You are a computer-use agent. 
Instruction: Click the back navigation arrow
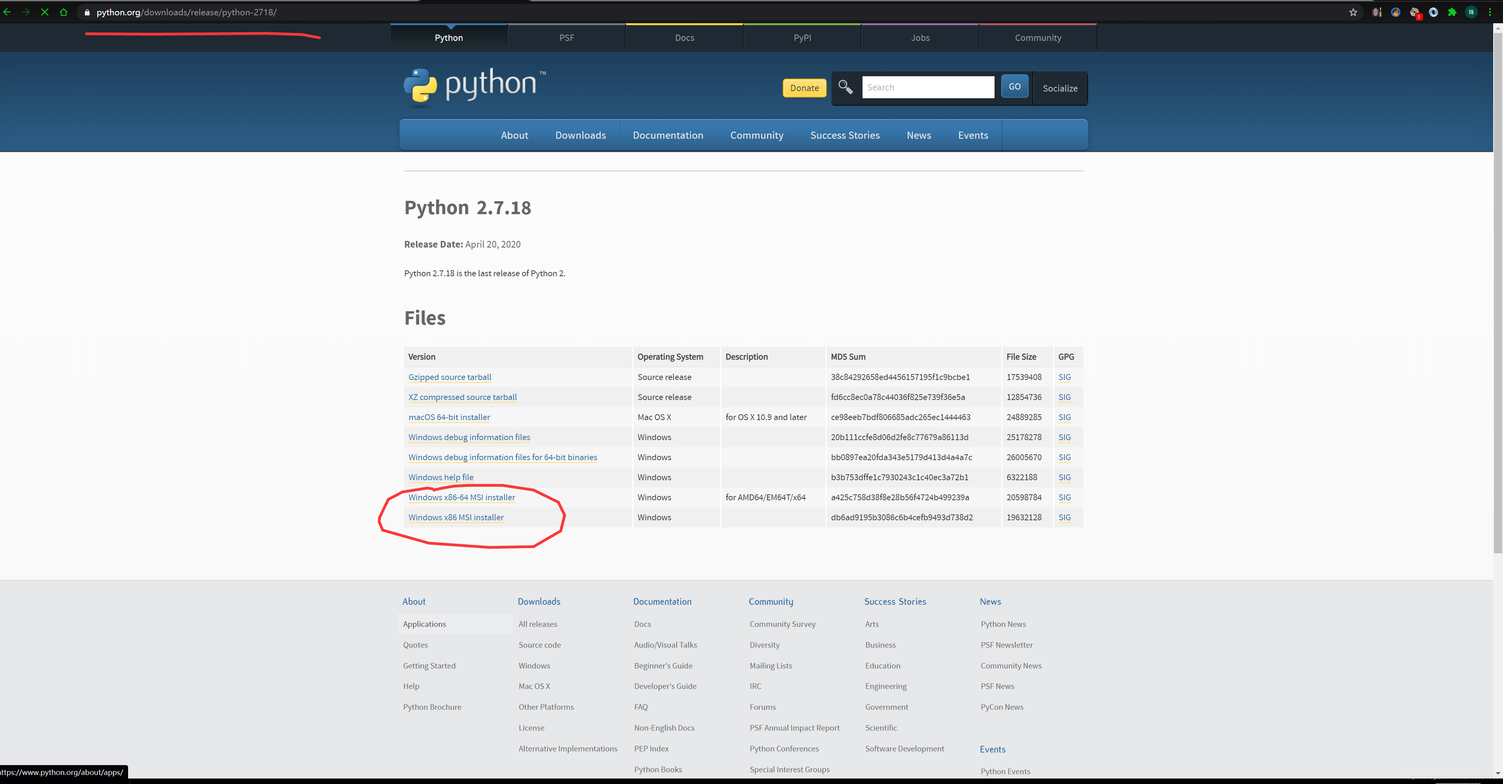[x=7, y=12]
